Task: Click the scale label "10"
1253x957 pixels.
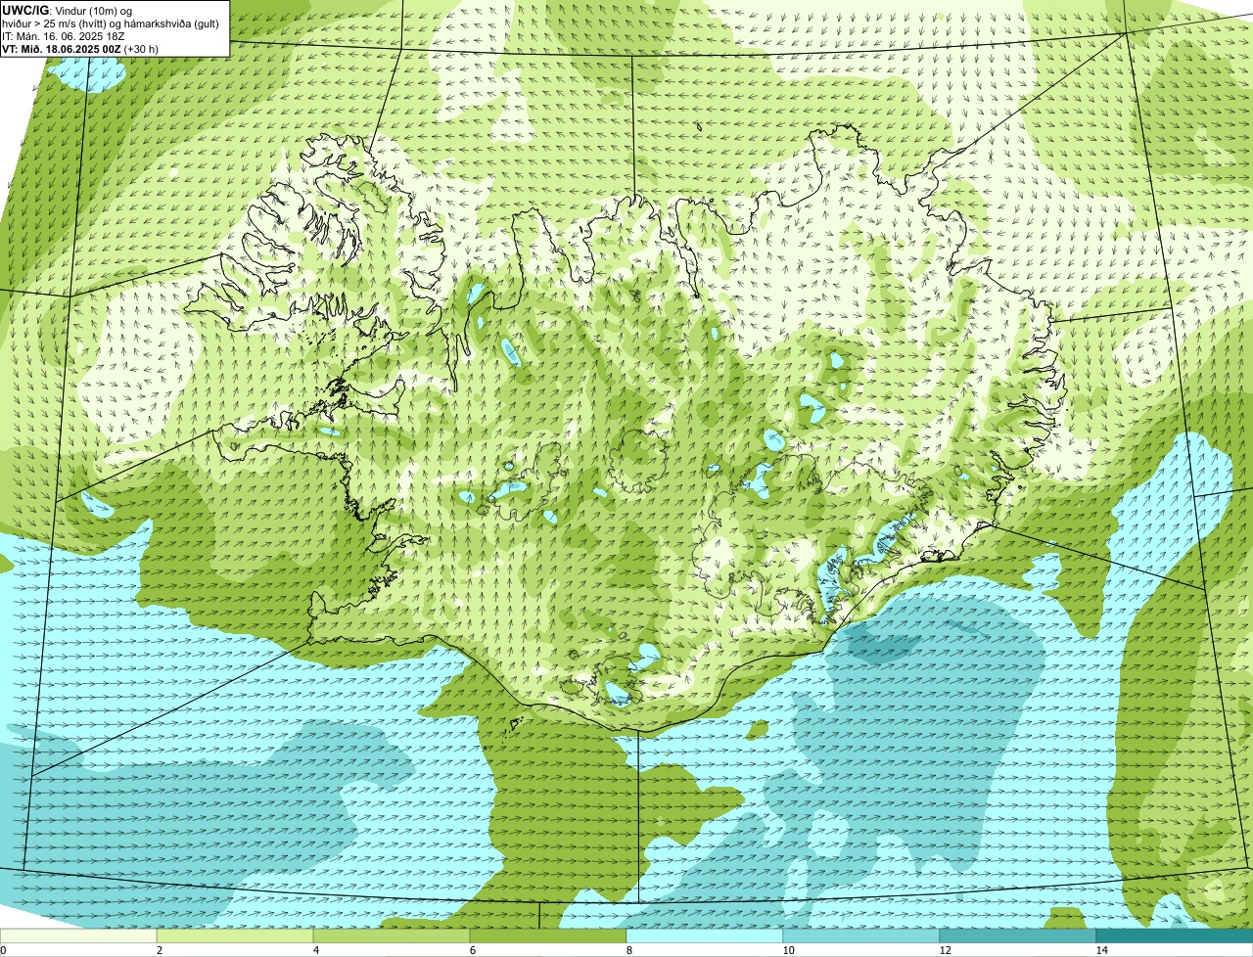Action: click(x=787, y=950)
